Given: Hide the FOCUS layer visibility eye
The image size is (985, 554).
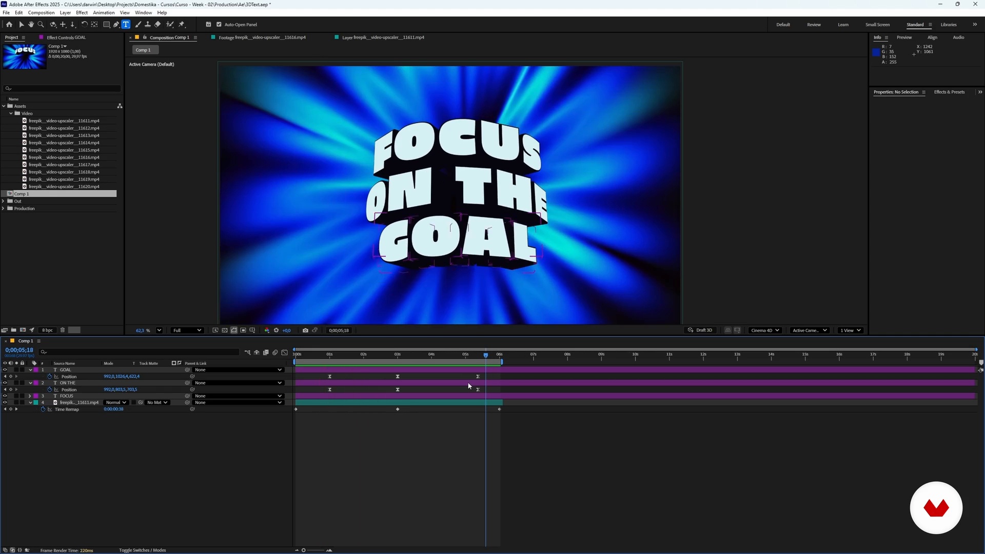Looking at the screenshot, I should tap(5, 396).
